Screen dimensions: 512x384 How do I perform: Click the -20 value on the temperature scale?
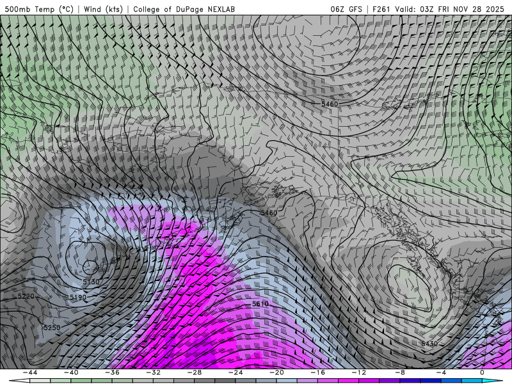(277, 372)
